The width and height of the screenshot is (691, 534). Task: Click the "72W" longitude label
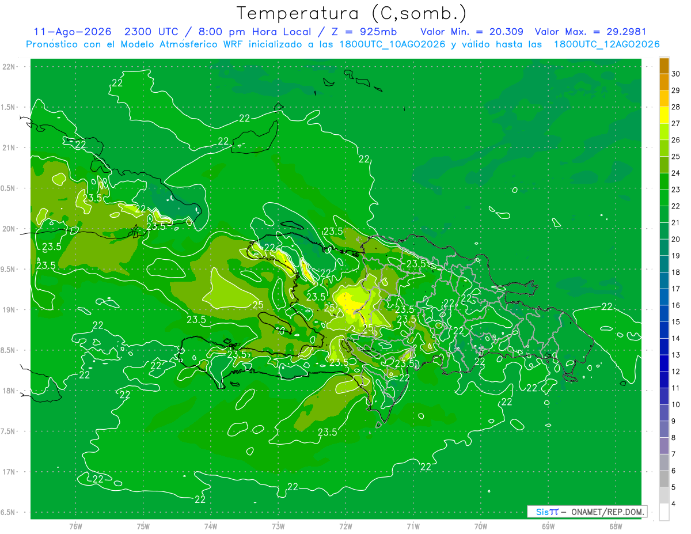click(x=345, y=527)
